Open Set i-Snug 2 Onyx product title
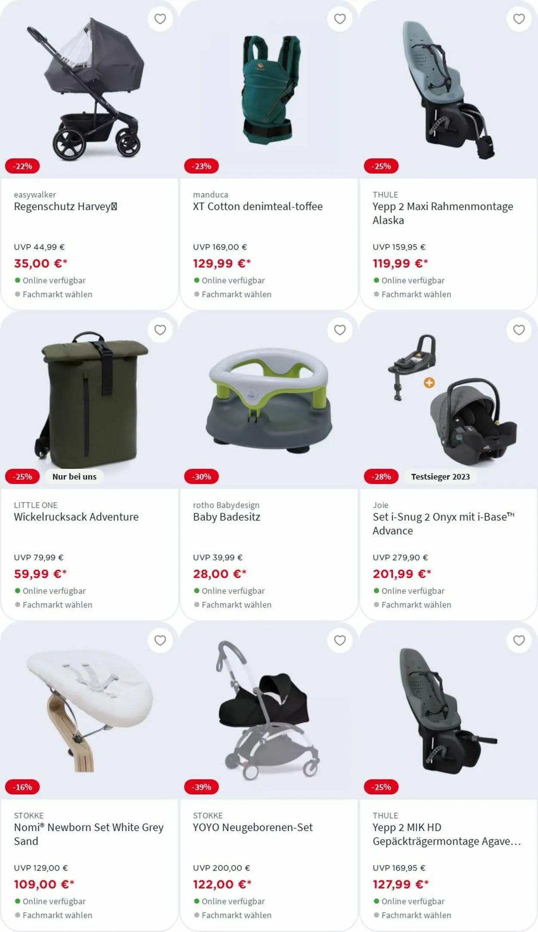This screenshot has width=538, height=932. pyautogui.click(x=443, y=524)
